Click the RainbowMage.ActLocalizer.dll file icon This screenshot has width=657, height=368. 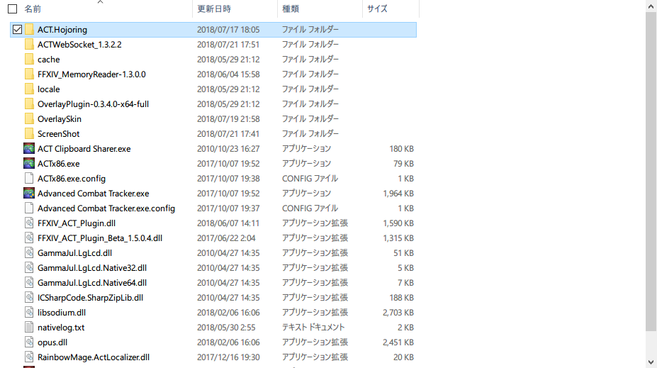pos(29,357)
